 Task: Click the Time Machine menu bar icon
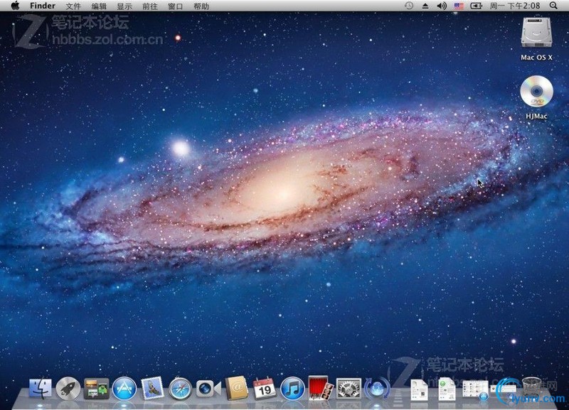click(409, 6)
